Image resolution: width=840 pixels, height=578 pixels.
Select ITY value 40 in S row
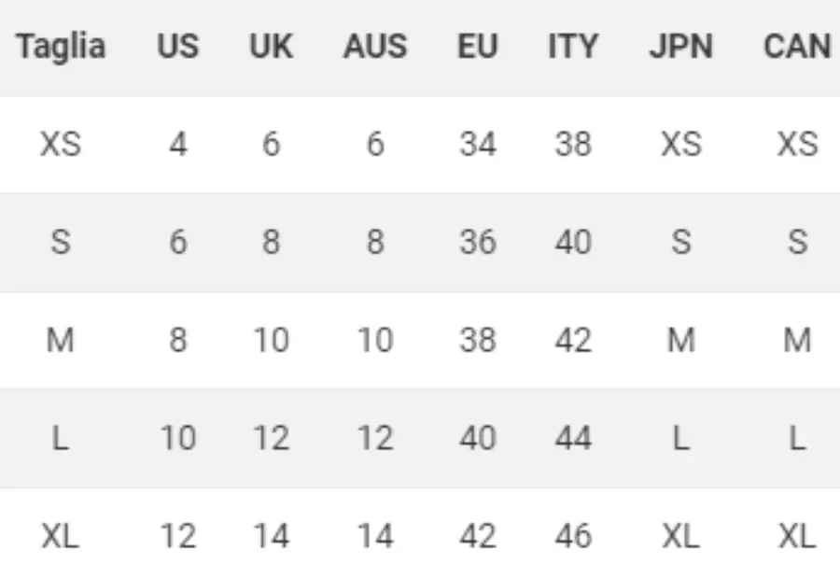point(573,242)
